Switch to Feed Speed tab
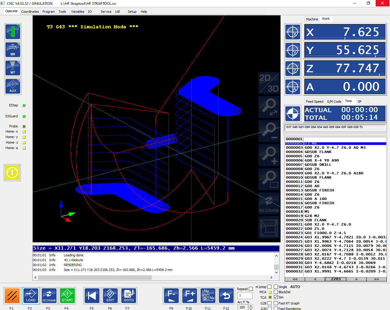The image size is (390, 310). 314,102
